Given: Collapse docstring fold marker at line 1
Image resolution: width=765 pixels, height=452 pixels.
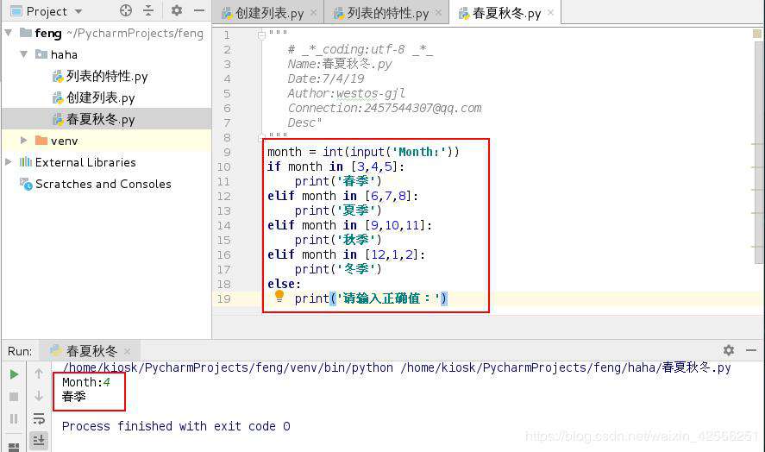Looking at the screenshot, I should (261, 35).
